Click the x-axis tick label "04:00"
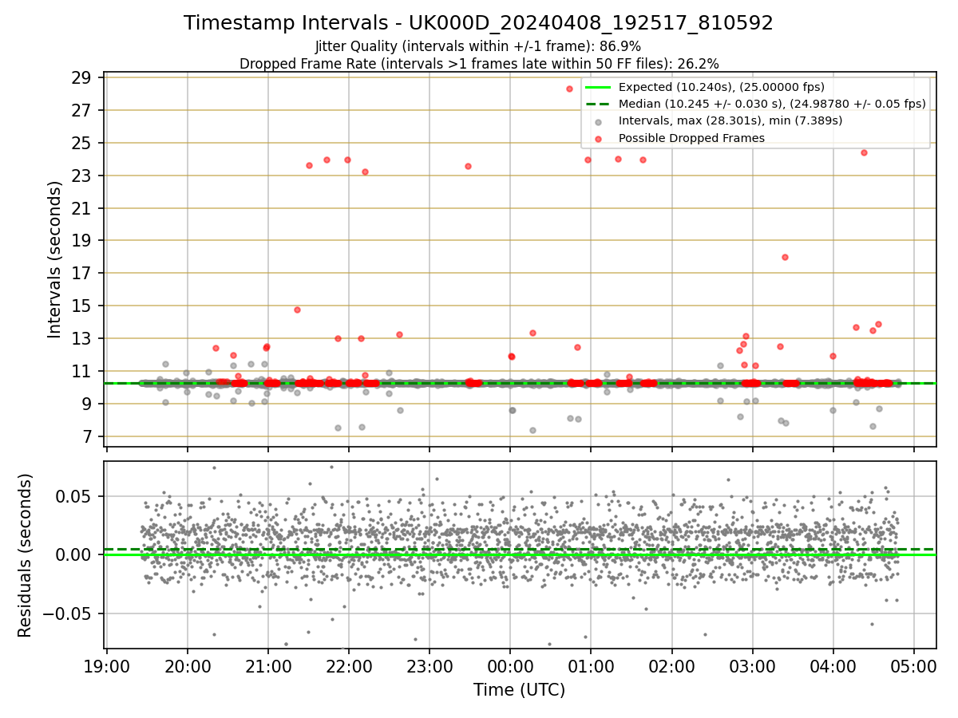Image resolution: width=958 pixels, height=718 pixels. pyautogui.click(x=833, y=666)
